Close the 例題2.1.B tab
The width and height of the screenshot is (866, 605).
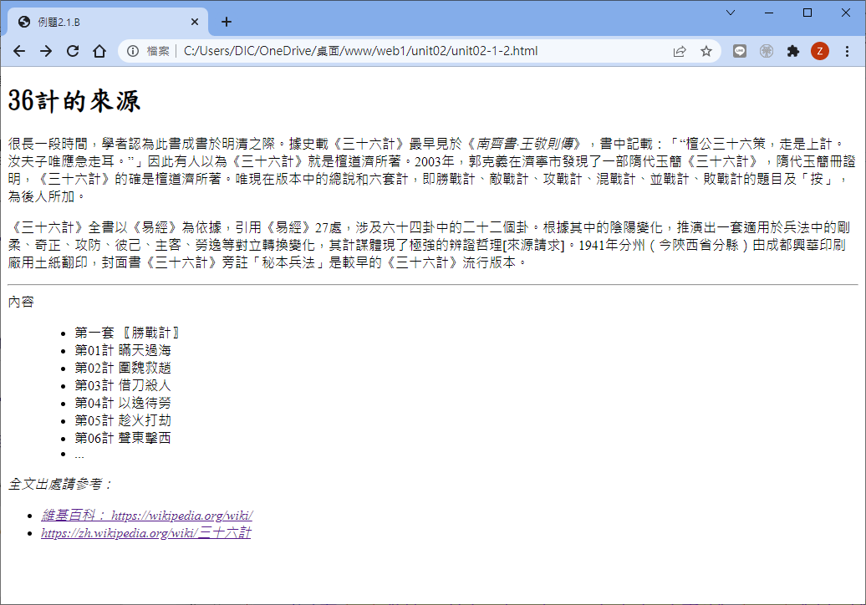[x=196, y=22]
